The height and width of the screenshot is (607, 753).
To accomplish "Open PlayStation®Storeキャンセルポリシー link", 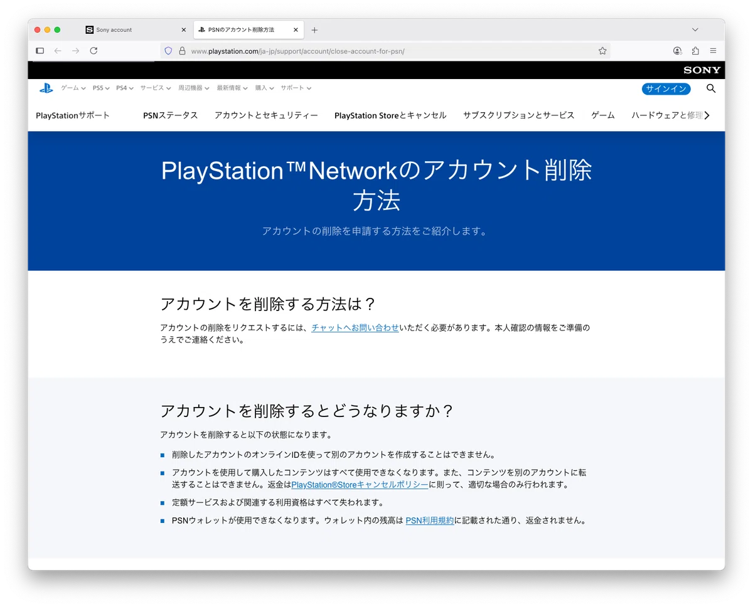I will pyautogui.click(x=360, y=485).
